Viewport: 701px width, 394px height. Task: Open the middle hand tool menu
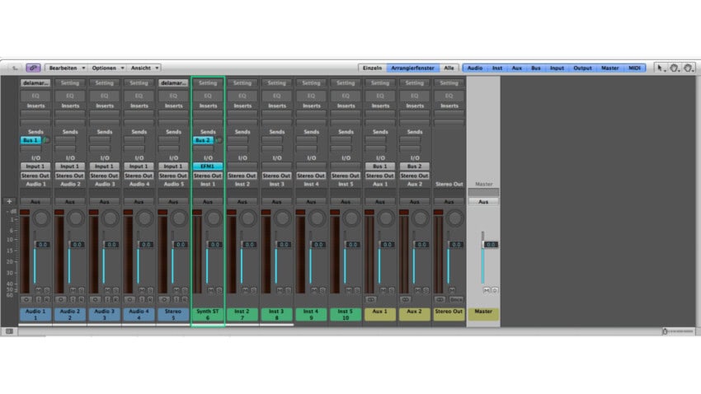(674, 68)
